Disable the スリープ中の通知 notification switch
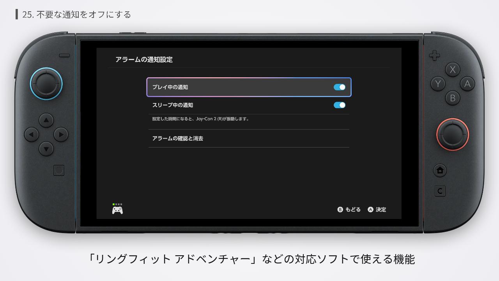This screenshot has height=281, width=499. tap(339, 105)
